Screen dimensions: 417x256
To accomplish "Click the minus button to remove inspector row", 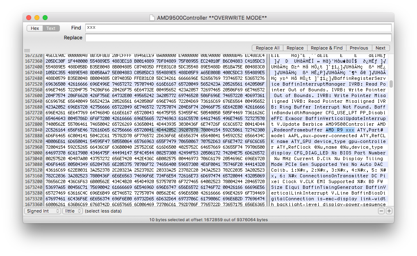I will coord(381,211).
